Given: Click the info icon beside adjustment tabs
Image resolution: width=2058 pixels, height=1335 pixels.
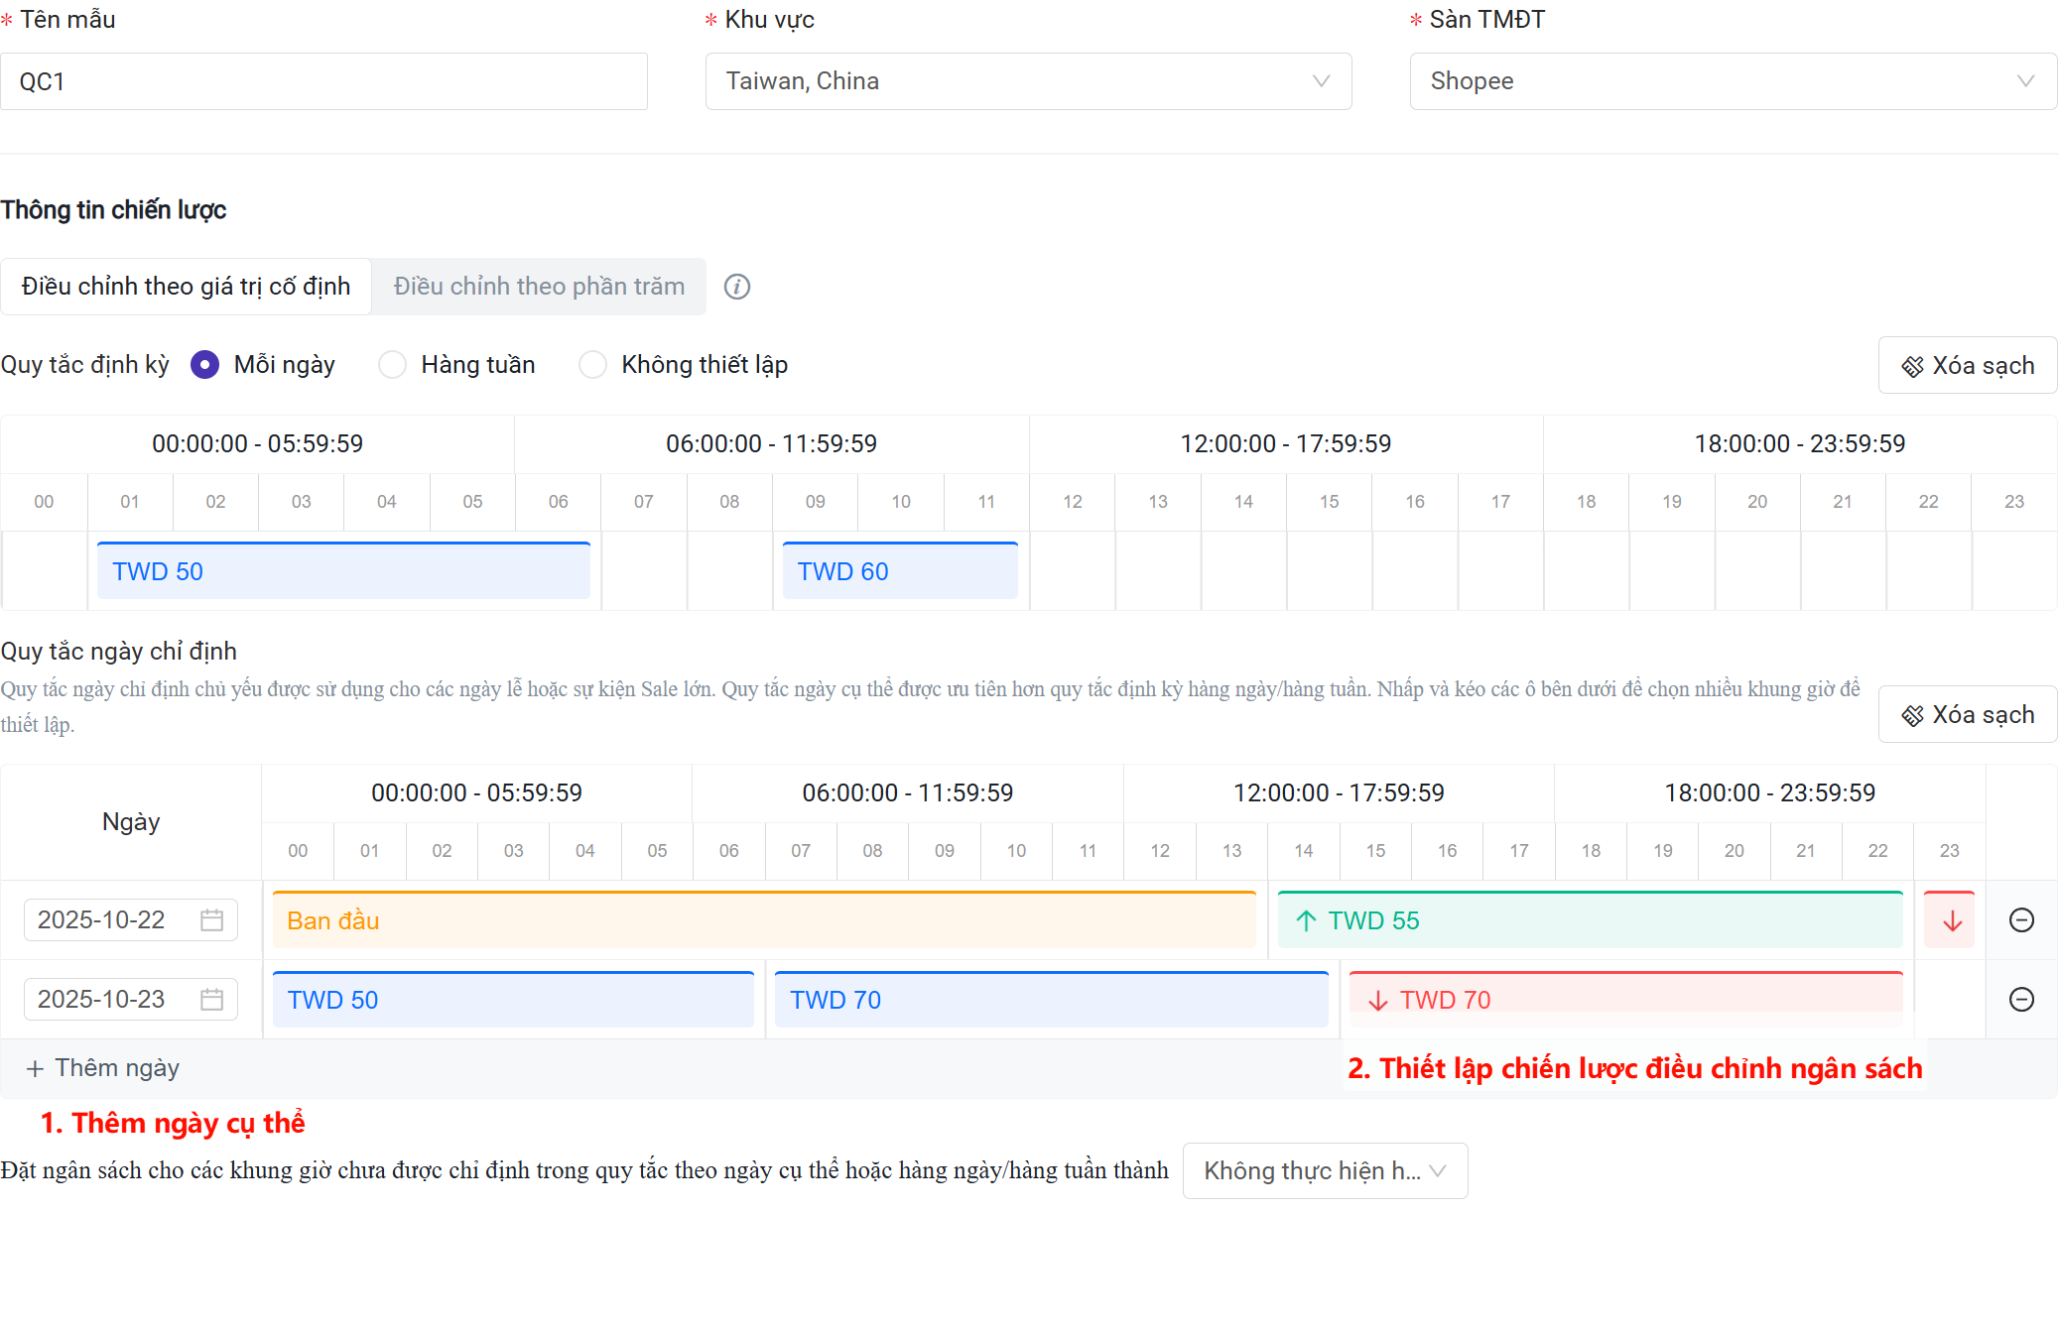Looking at the screenshot, I should tap(736, 287).
